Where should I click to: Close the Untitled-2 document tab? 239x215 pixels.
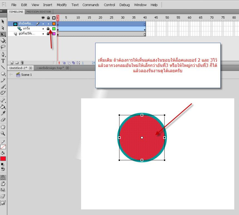(31, 68)
